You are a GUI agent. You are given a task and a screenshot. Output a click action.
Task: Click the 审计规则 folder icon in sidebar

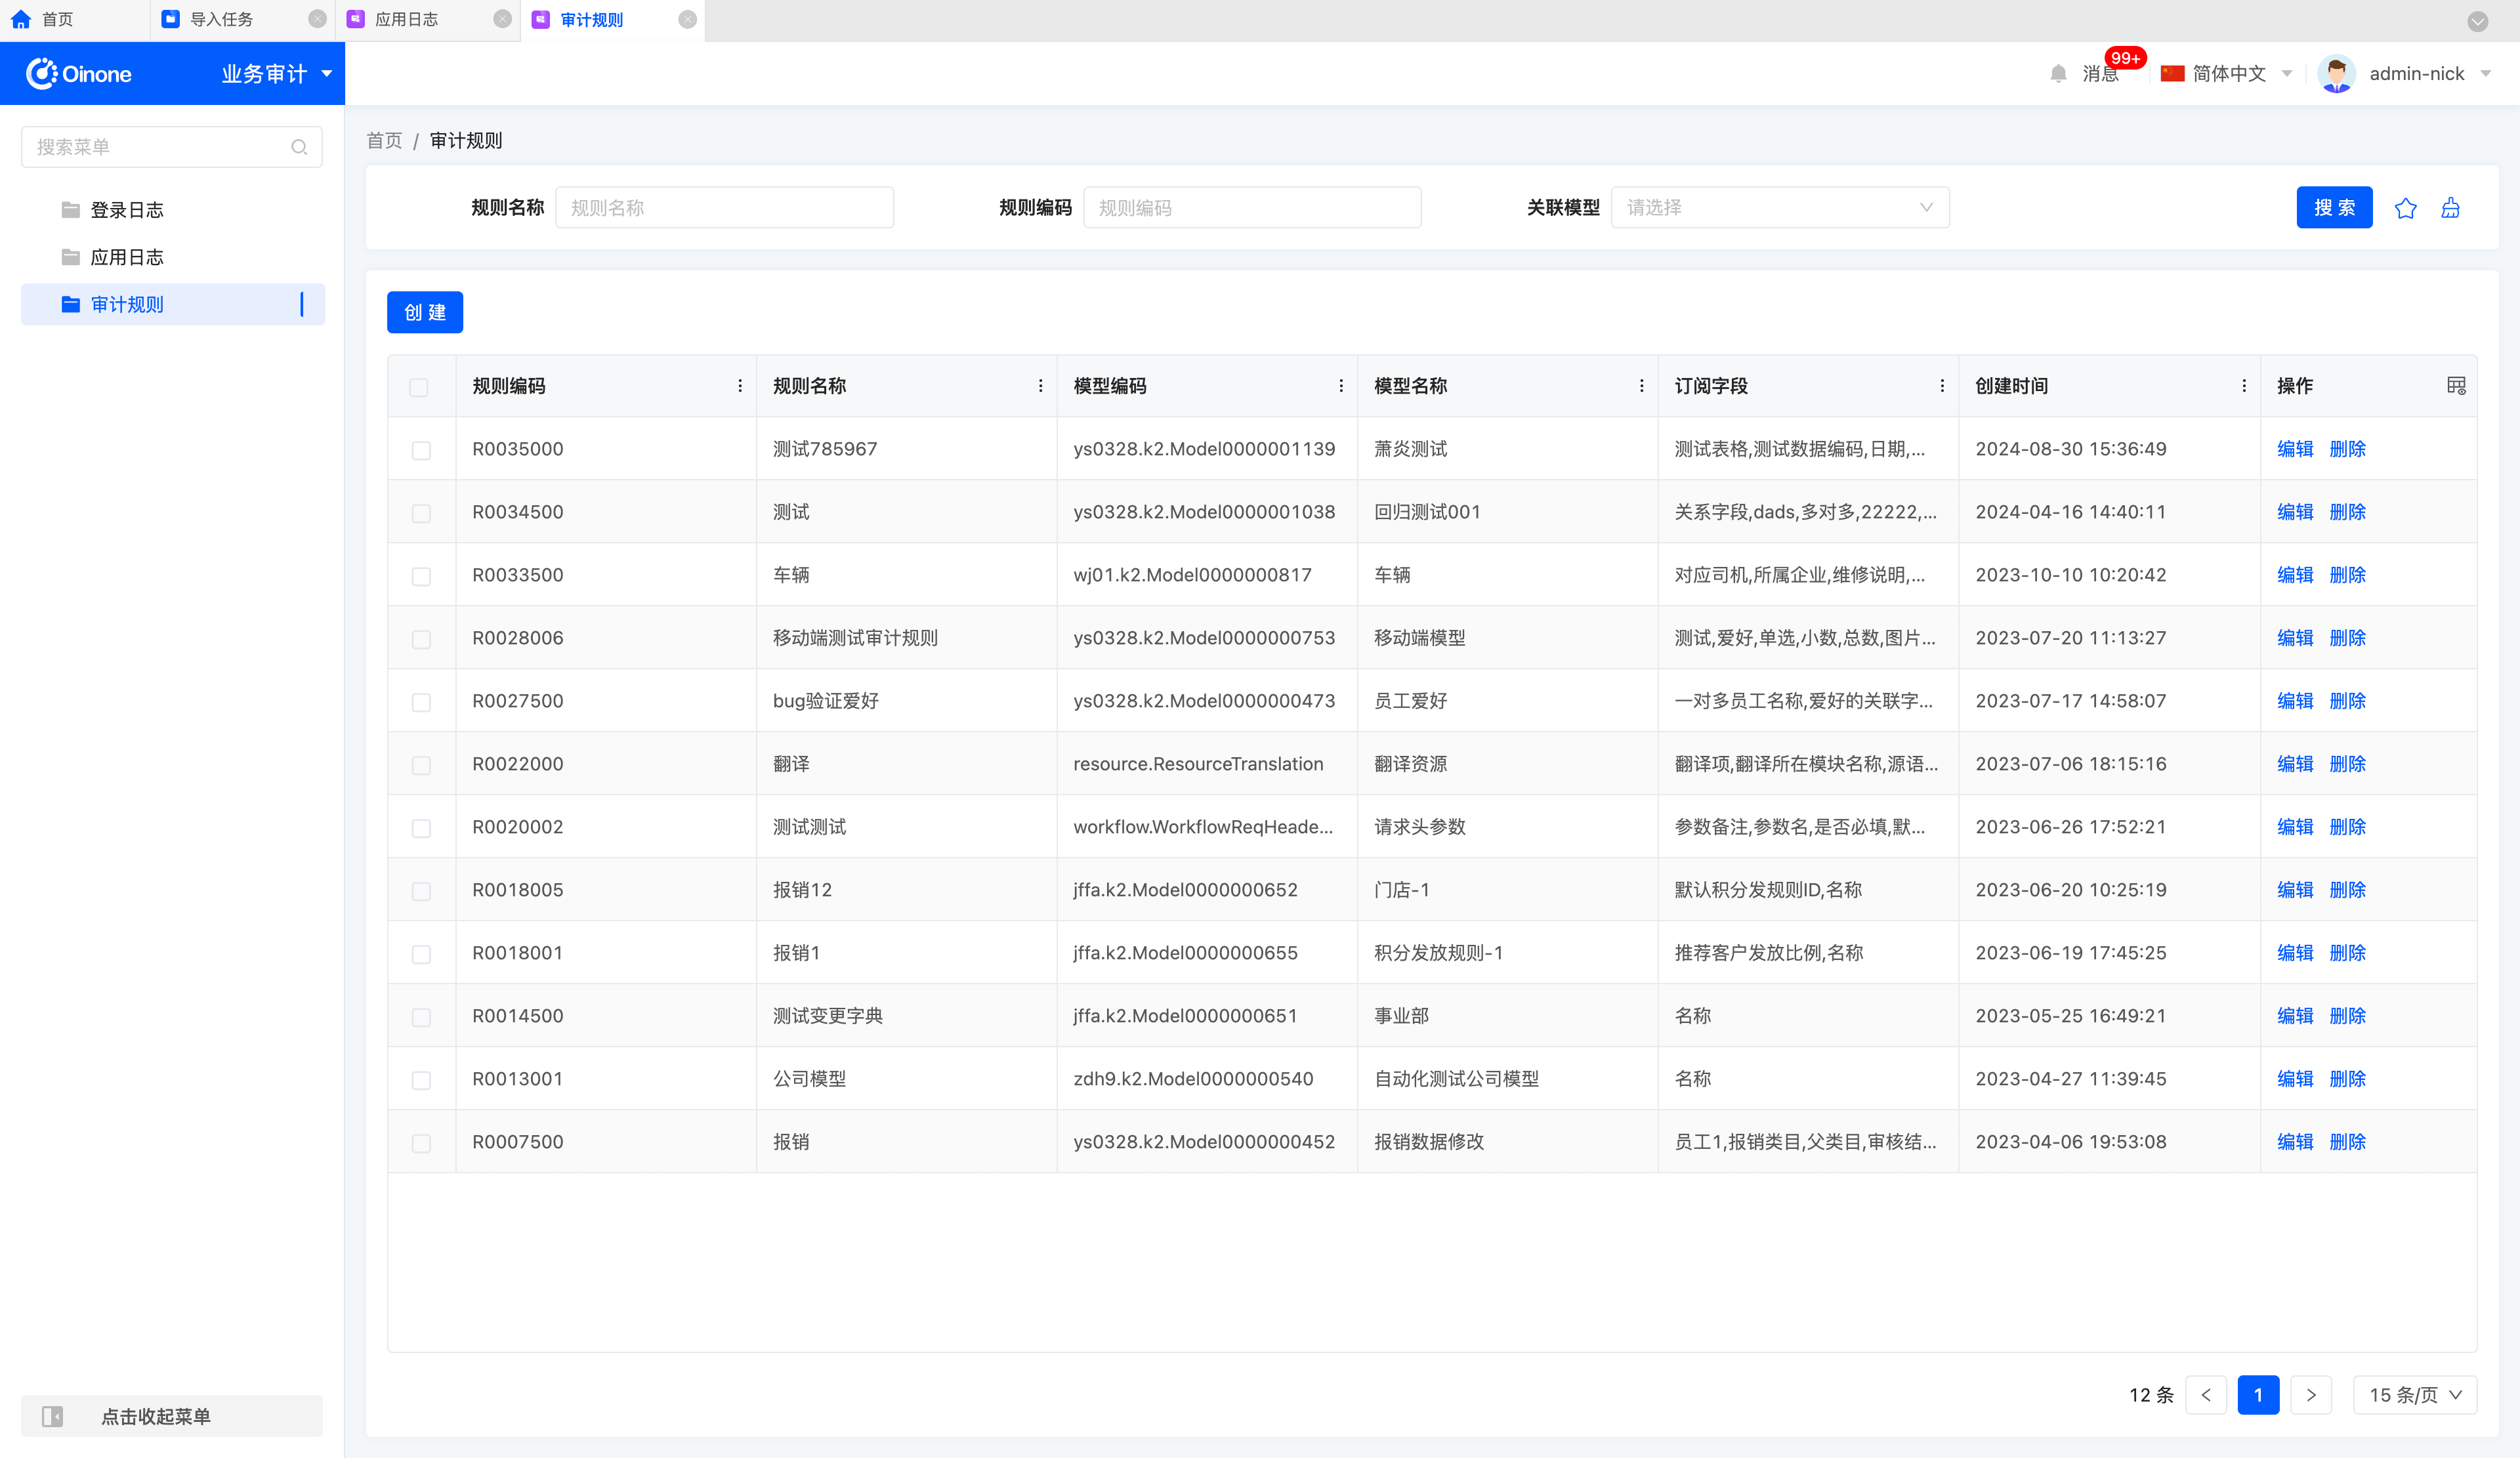coord(70,304)
